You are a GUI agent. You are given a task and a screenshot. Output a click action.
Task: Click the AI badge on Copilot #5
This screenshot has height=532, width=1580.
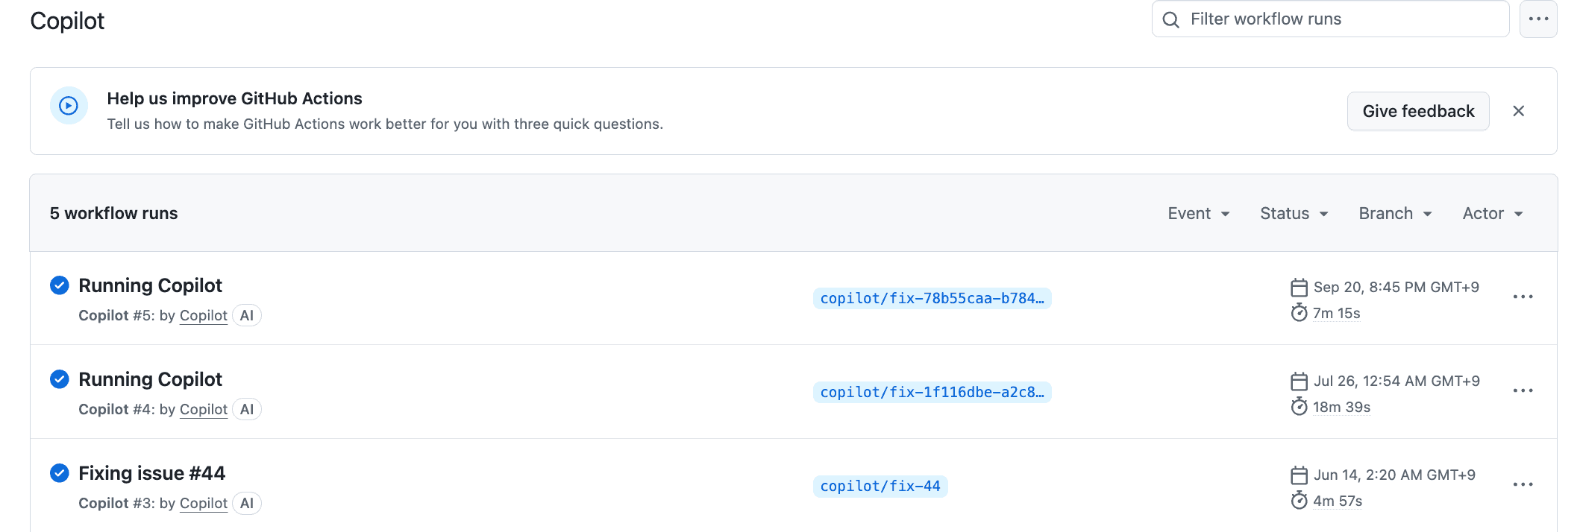pos(247,315)
